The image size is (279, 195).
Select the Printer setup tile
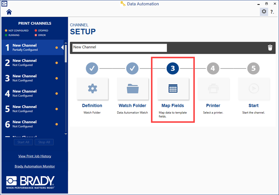click(213, 89)
